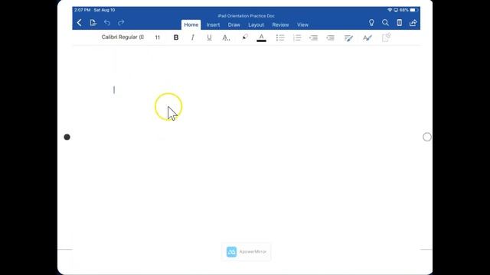Open the Styles gallery
Image resolution: width=490 pixels, height=275 pixels.
pos(367,37)
